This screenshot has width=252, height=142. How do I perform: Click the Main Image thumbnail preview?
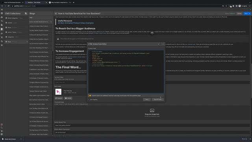pyautogui.click(x=58, y=92)
